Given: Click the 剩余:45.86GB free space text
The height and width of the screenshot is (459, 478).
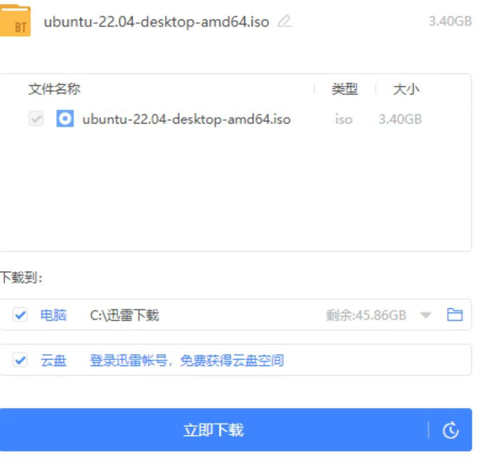Looking at the screenshot, I should [x=365, y=315].
